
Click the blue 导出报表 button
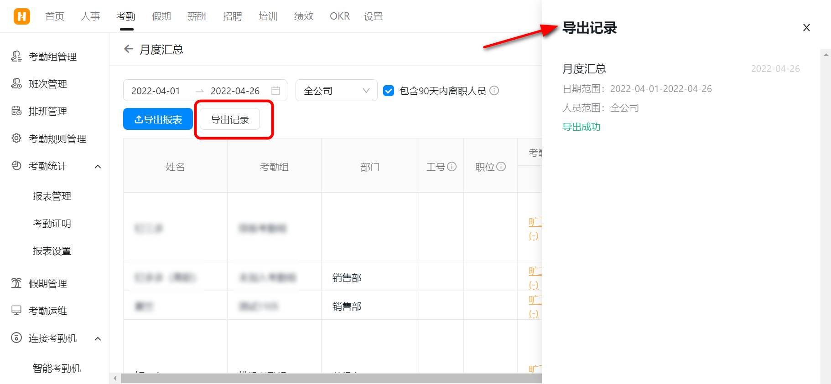coord(158,119)
